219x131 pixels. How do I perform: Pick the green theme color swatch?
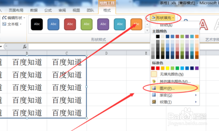[x=182, y=37]
